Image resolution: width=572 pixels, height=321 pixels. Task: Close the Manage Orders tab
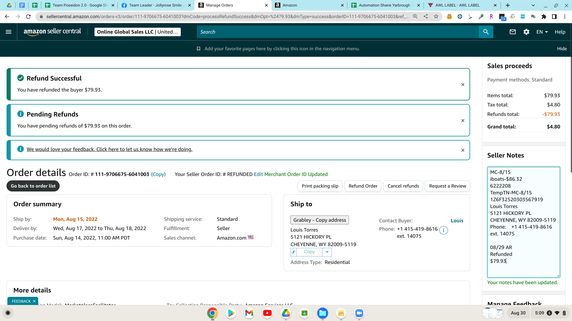click(266, 5)
